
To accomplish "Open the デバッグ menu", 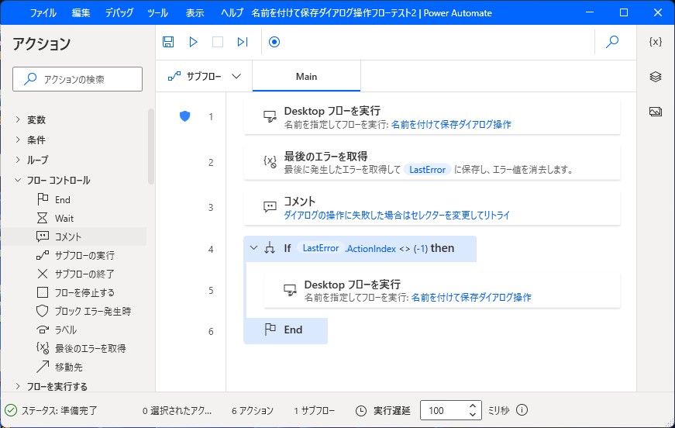I will pos(119,13).
